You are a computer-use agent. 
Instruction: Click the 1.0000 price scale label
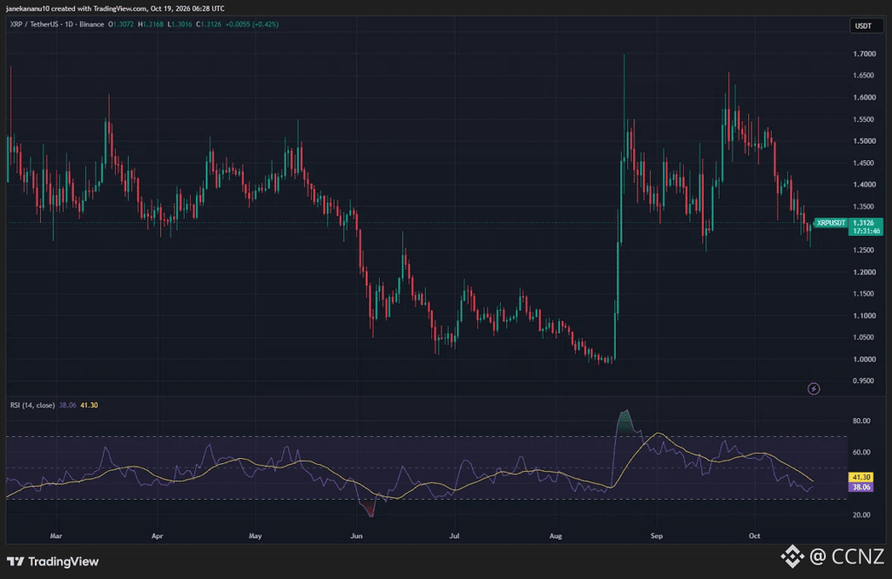[x=864, y=360]
